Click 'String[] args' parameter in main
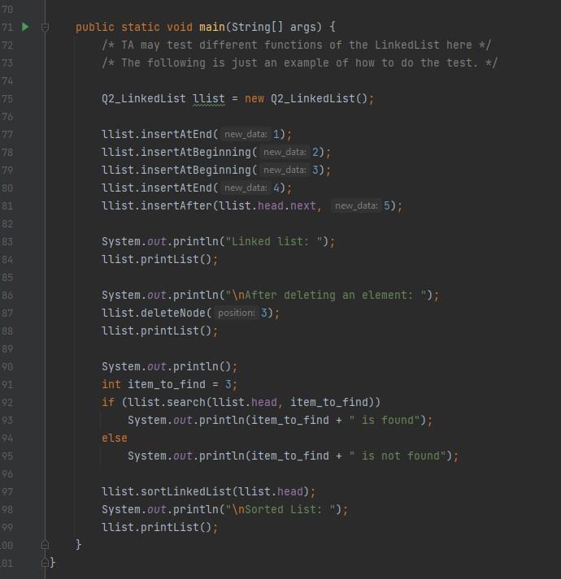 click(x=274, y=27)
